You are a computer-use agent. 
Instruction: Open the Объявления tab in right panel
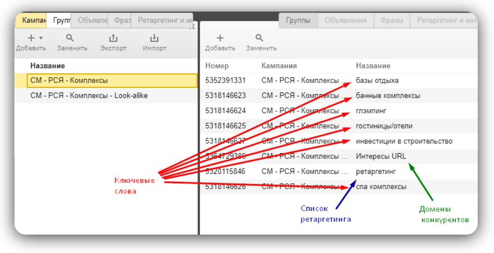pyautogui.click(x=346, y=21)
